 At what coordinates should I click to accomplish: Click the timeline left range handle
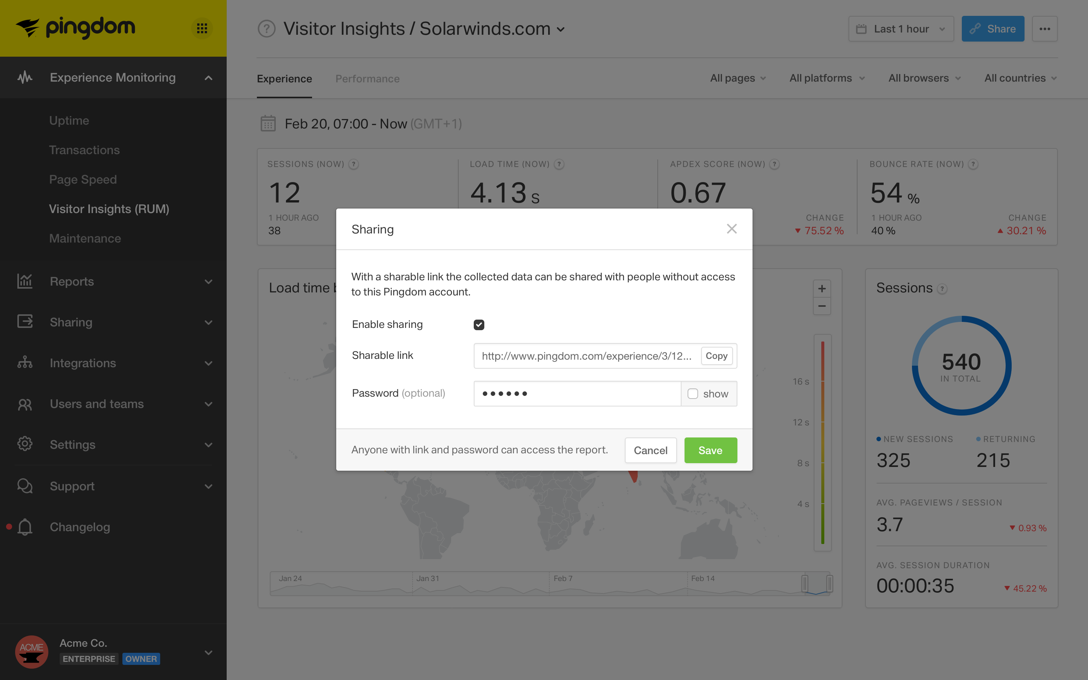pos(805,583)
